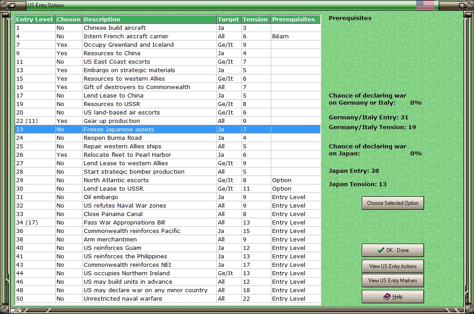Select highlighted Freeze Japanese assets row
This screenshot has width=474, height=314.
click(168, 129)
